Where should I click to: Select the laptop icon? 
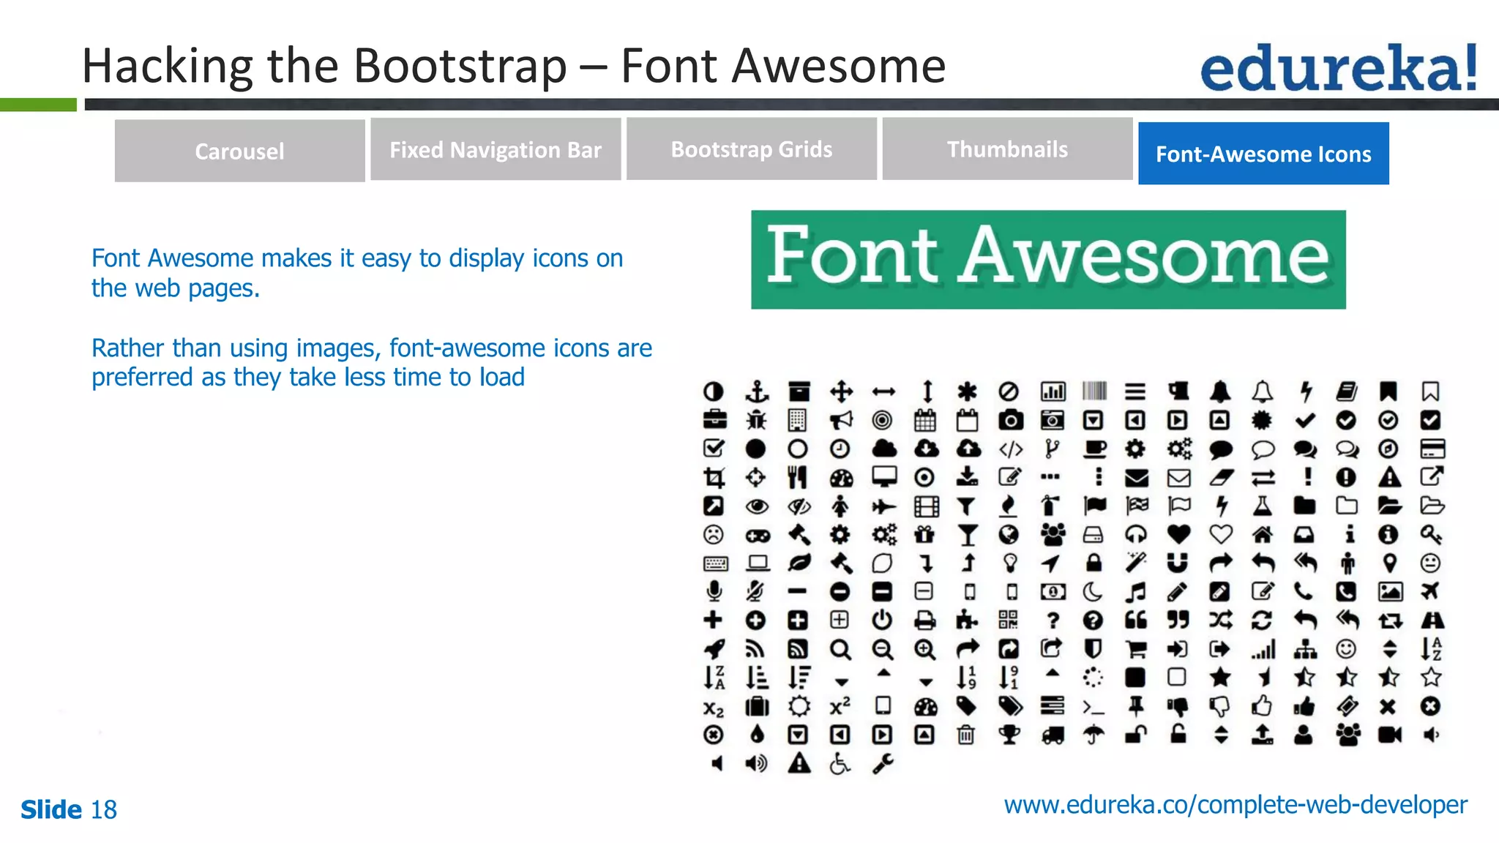coord(758,563)
